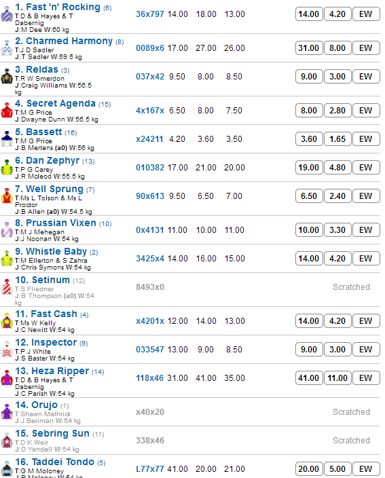
Task: Select Well Sprung place odds 2.40
Action: click(x=337, y=196)
